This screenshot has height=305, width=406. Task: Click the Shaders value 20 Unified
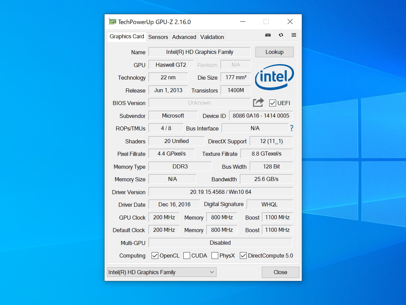[177, 141]
